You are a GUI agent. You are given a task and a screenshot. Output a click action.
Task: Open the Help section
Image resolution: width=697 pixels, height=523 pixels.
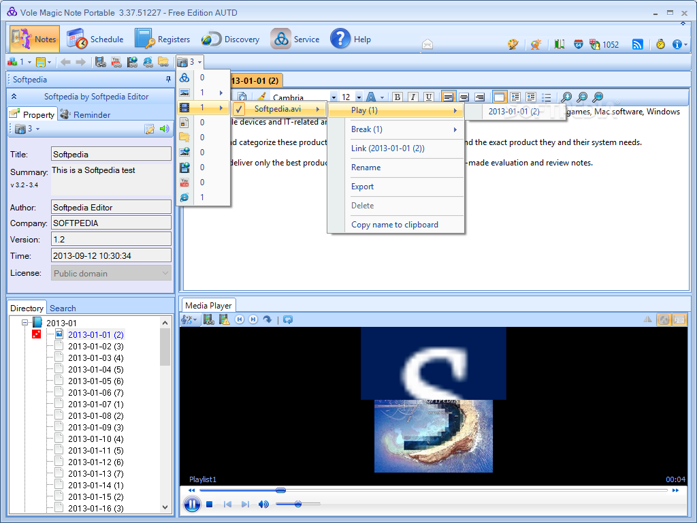click(351, 39)
